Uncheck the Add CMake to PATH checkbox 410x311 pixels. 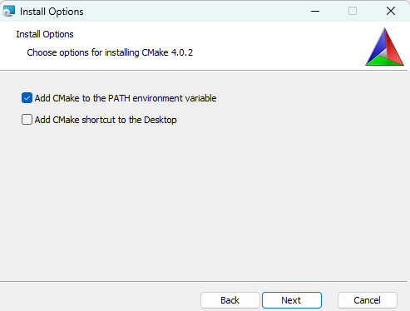(x=27, y=98)
